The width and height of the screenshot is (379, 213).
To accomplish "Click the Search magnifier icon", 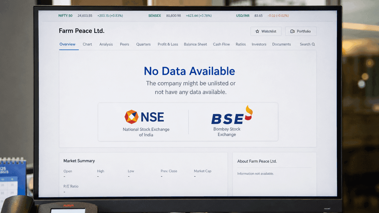I will coord(313,44).
